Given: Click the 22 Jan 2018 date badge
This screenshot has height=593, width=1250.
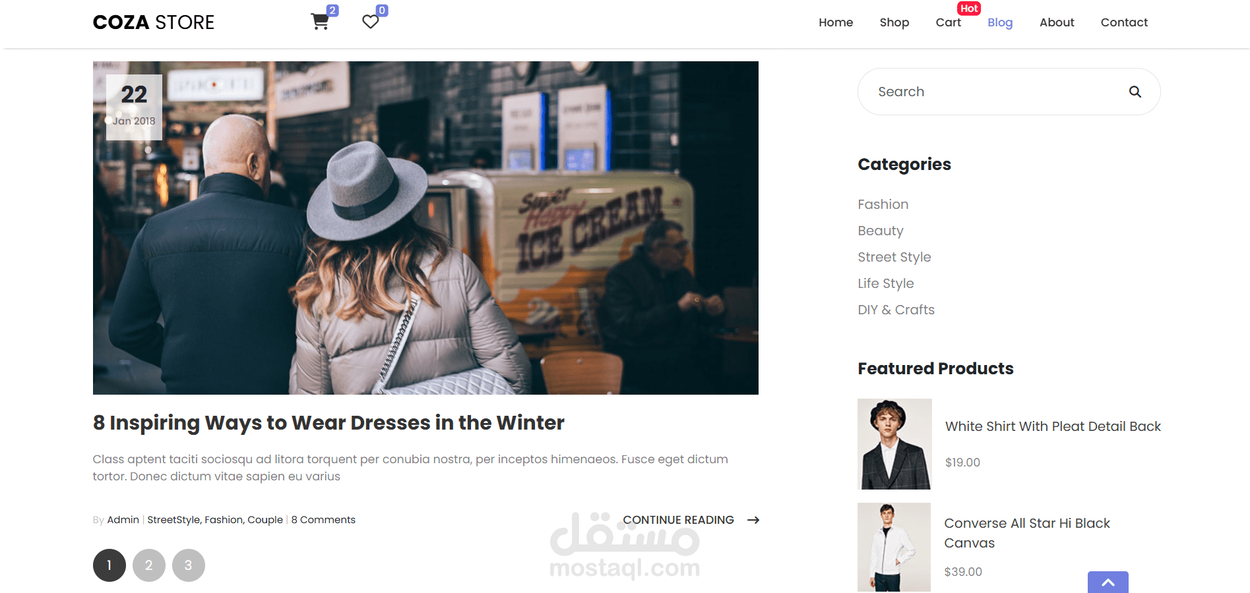Looking at the screenshot, I should (x=134, y=107).
